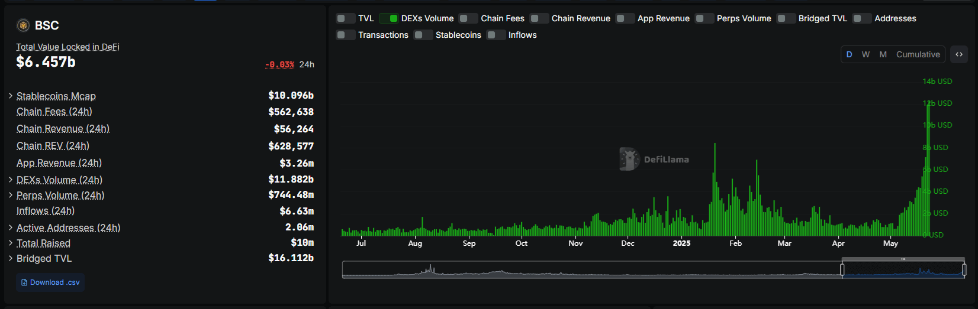The image size is (978, 309).
Task: Click the $10m total raised value
Action: tap(303, 242)
